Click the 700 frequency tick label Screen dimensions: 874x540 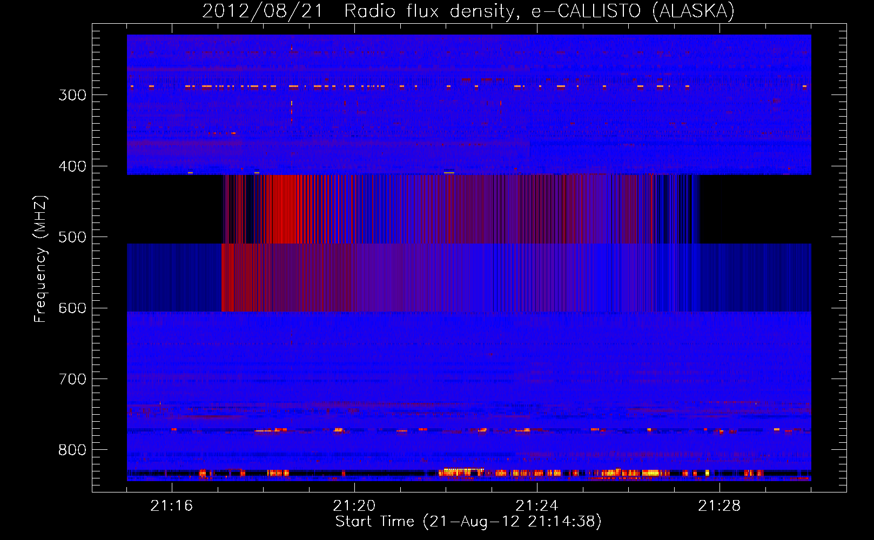coord(72,379)
